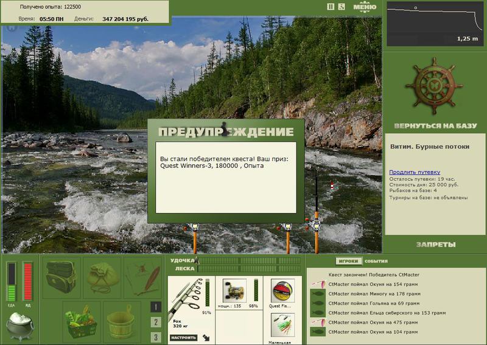Click the red gauge next to ЕДА
The image size is (487, 345).
pos(27,282)
